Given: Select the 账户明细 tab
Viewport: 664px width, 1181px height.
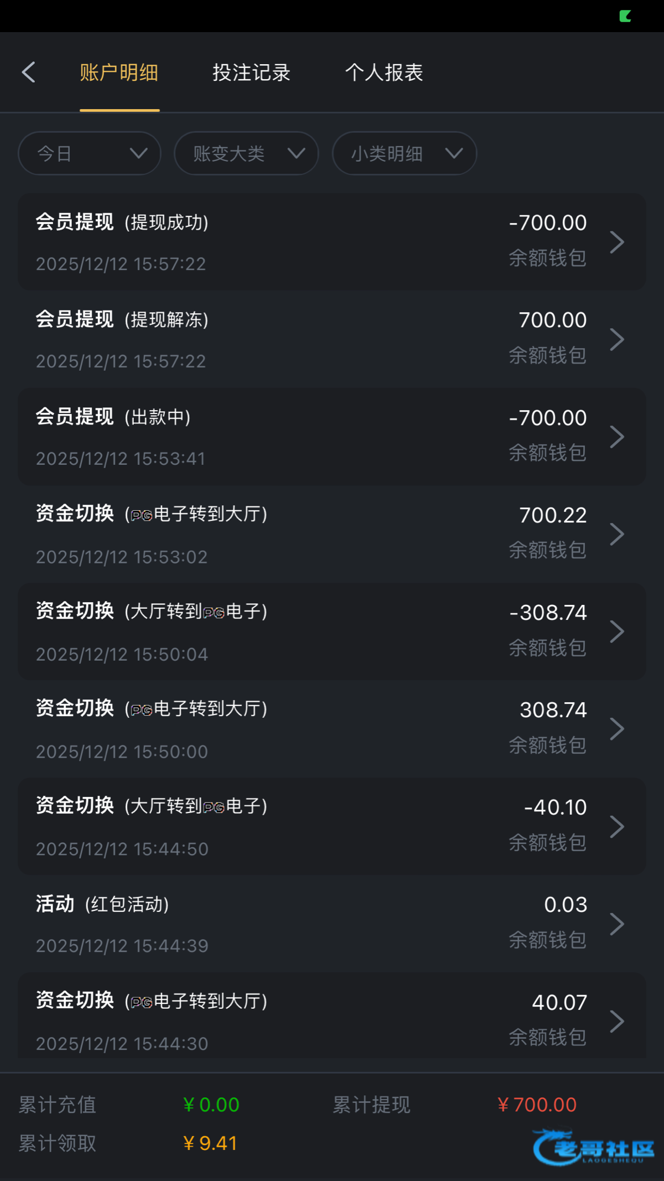Looking at the screenshot, I should 119,72.
